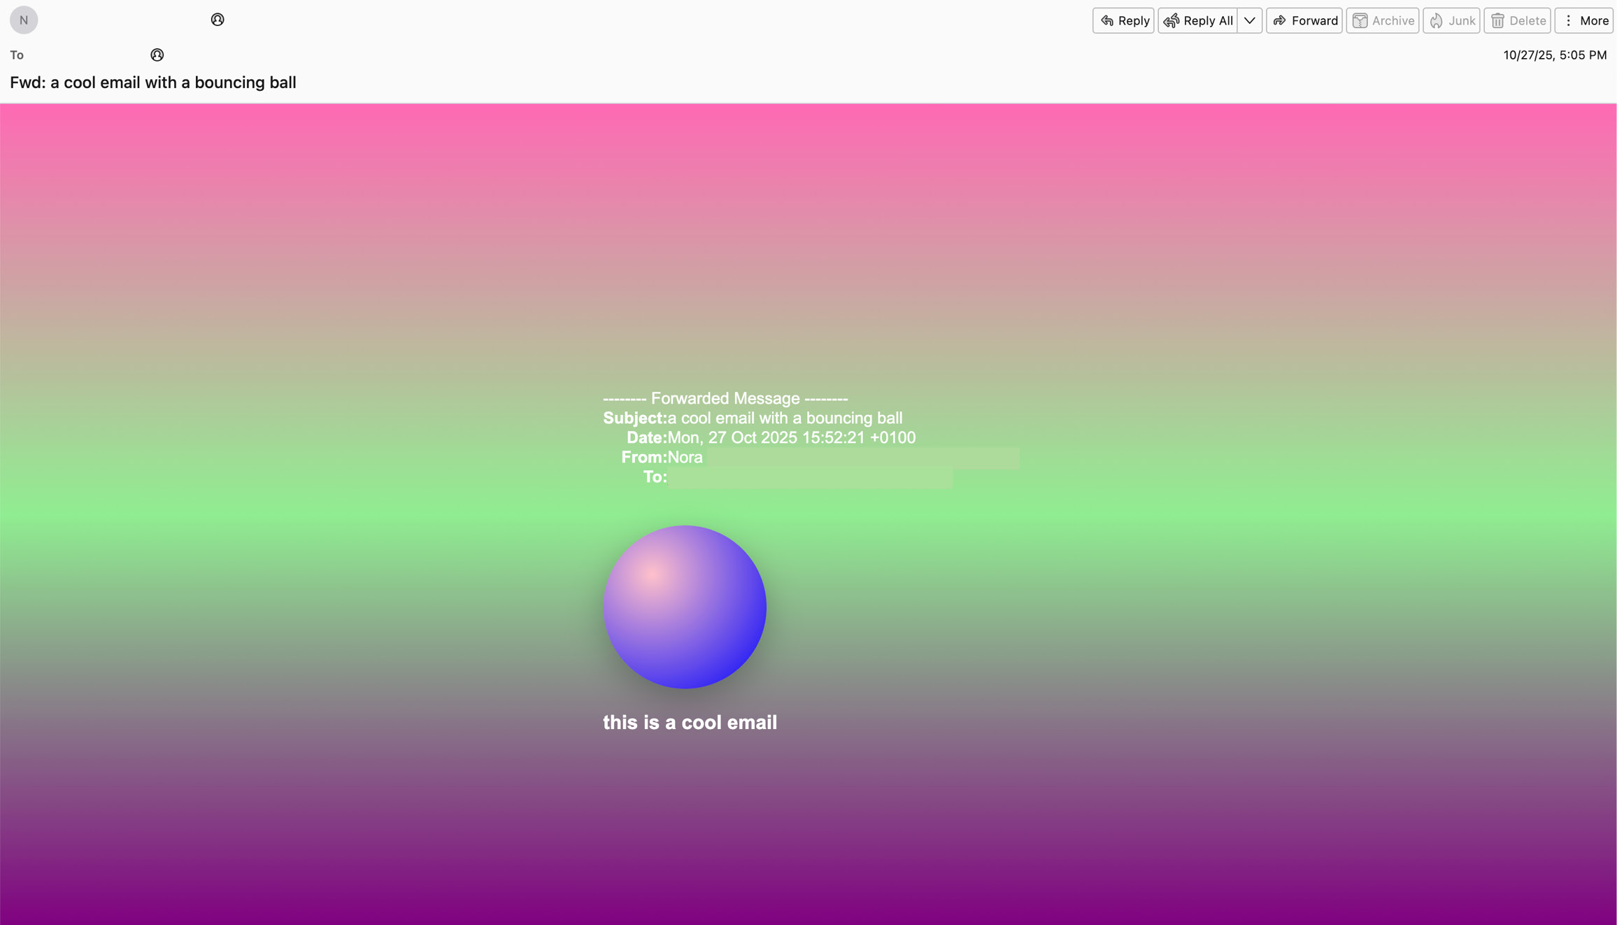Click the sender name Nora in the From line
This screenshot has height=925, width=1617.
click(685, 457)
